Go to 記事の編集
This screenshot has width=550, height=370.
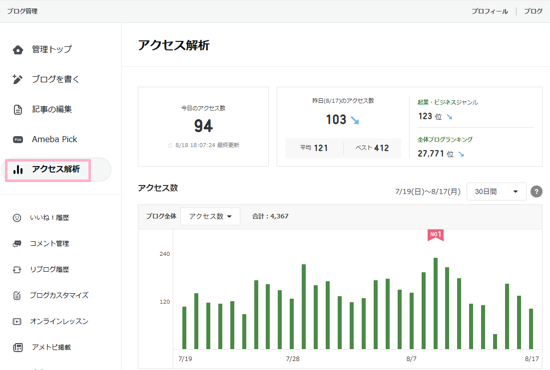click(52, 109)
